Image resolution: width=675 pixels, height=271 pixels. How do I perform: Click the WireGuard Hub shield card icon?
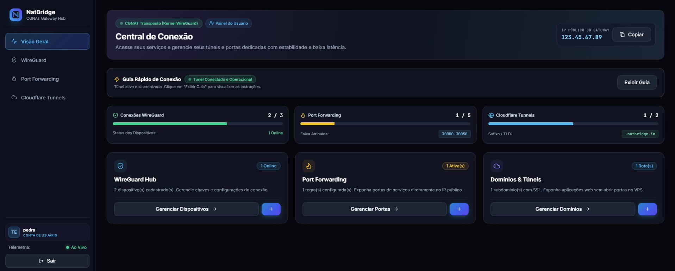coord(120,166)
